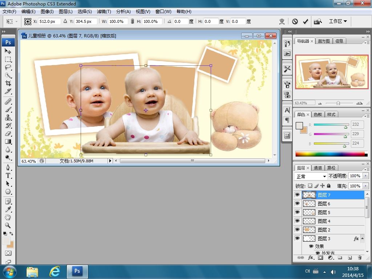Image resolution: width=372 pixels, height=279 pixels.
Task: Collapse the 图层 3 effects list
Action: 363,239
